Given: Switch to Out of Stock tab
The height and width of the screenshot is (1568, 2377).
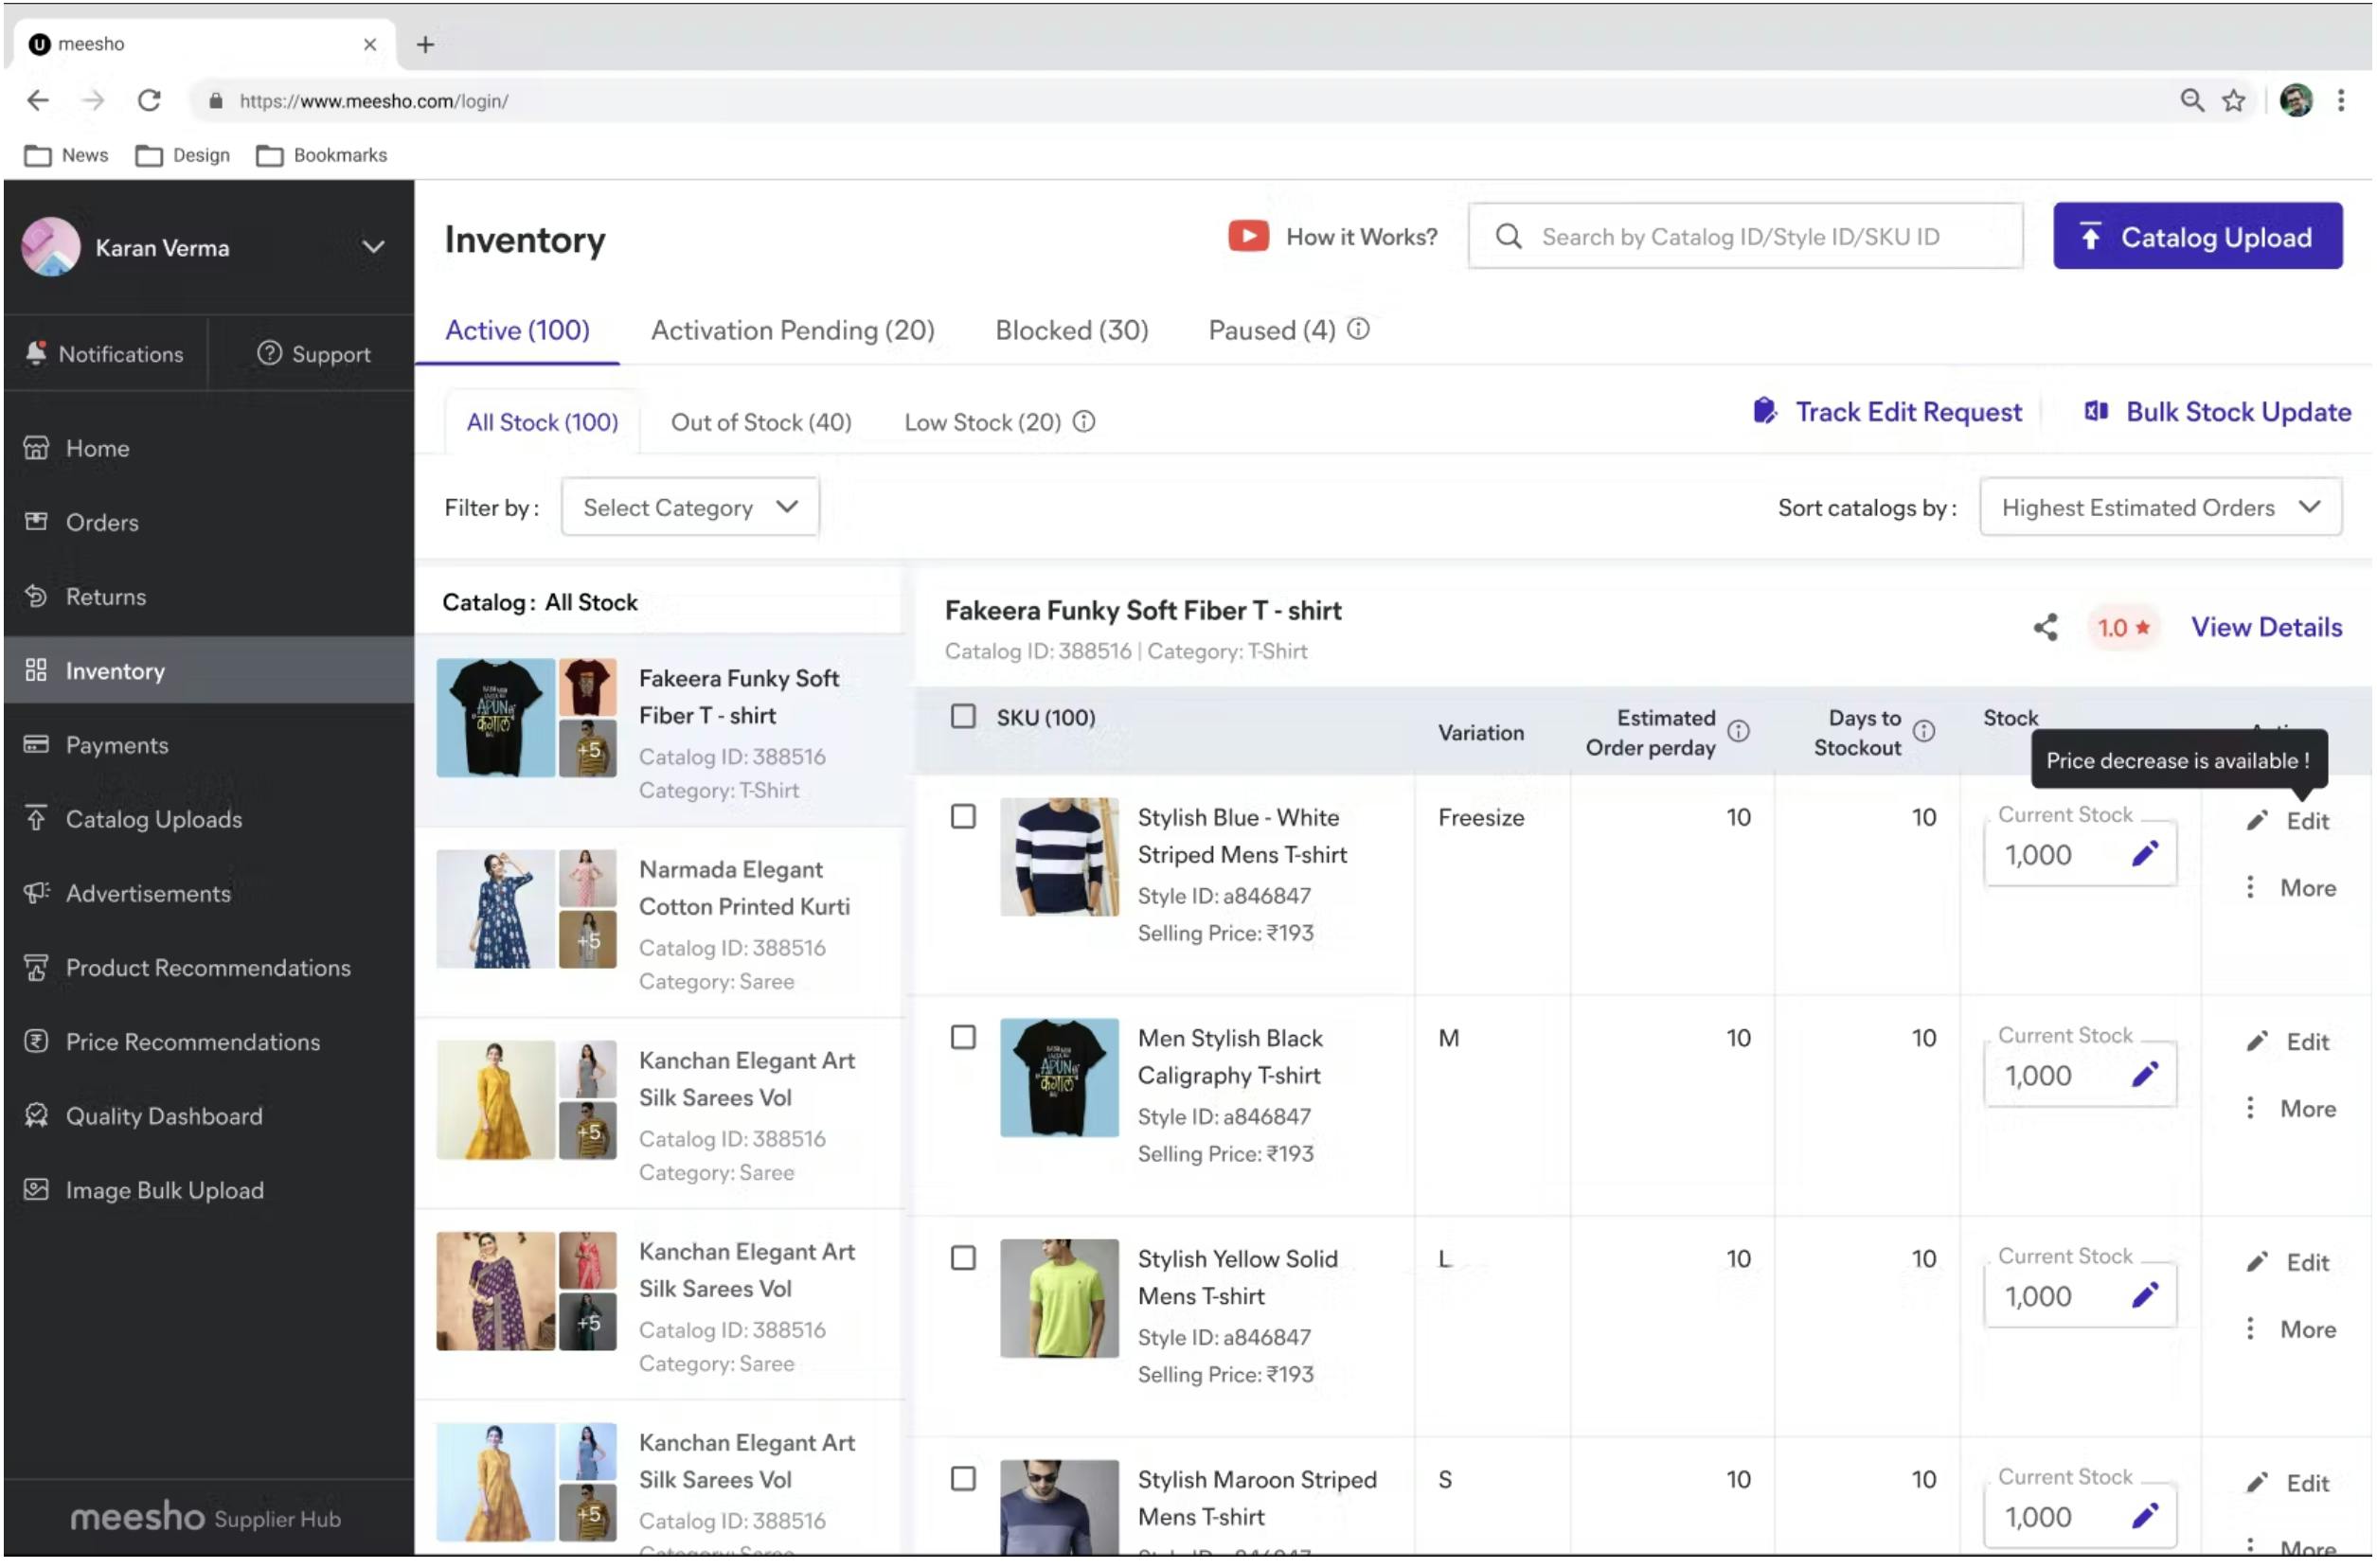Looking at the screenshot, I should [761, 421].
